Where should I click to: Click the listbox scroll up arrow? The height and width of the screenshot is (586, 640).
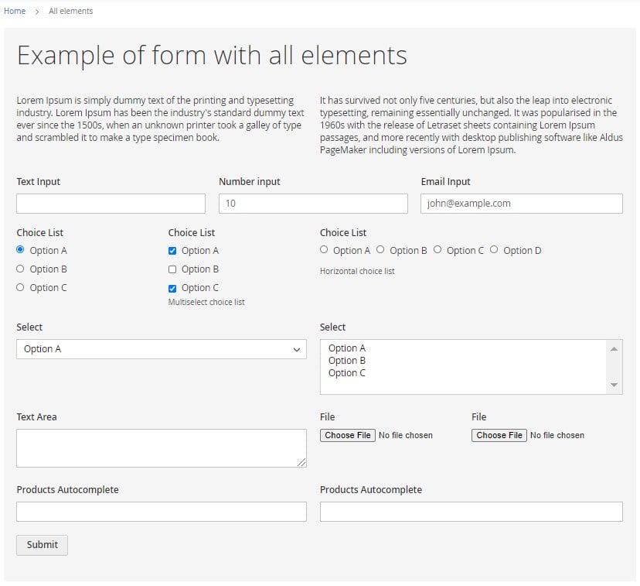(614, 349)
